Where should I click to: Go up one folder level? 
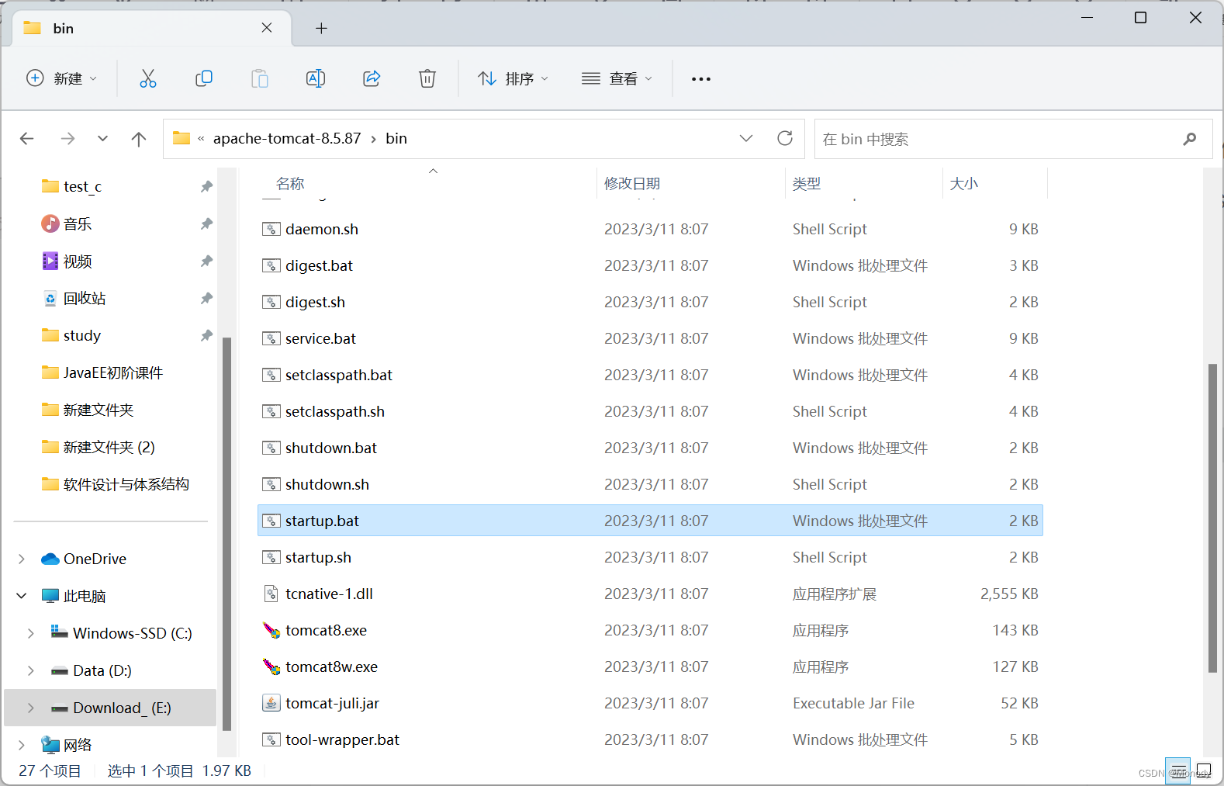click(x=139, y=139)
